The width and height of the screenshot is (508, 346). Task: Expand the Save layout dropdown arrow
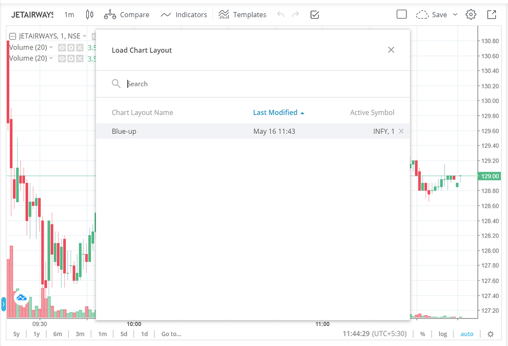pos(455,14)
